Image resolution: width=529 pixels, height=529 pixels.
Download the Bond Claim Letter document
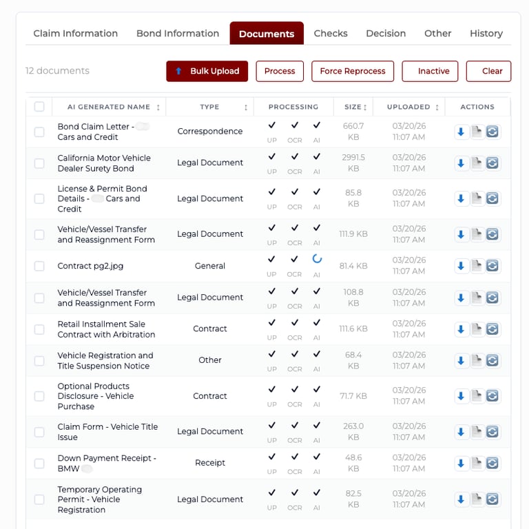tap(461, 132)
